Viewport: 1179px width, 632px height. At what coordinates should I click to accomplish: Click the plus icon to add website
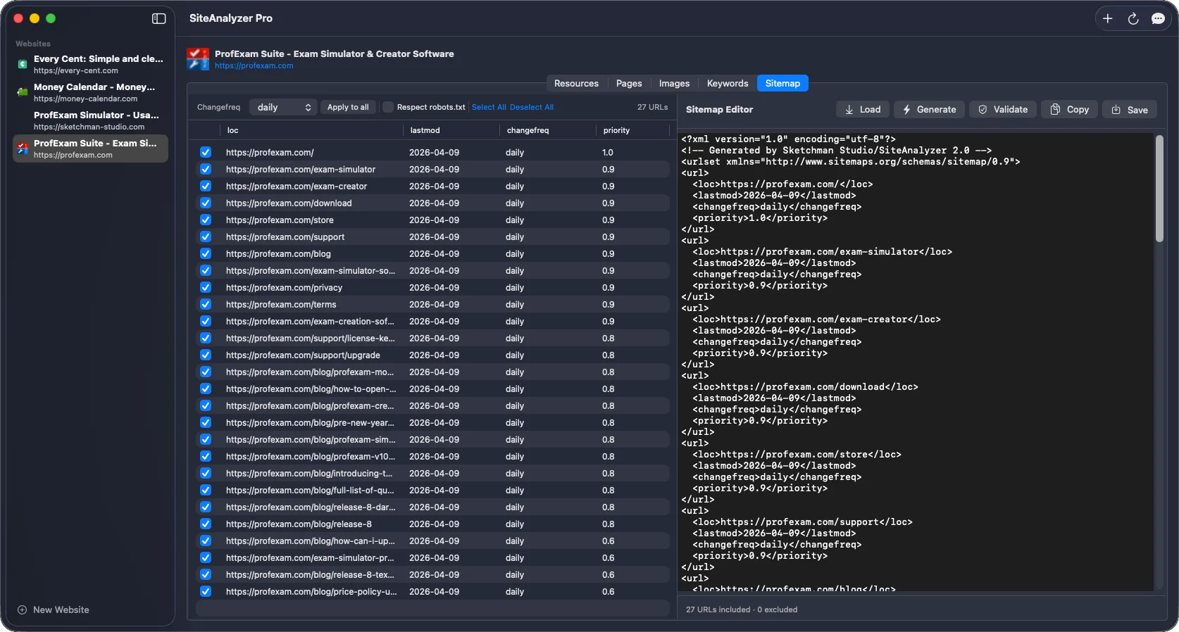(x=1108, y=18)
